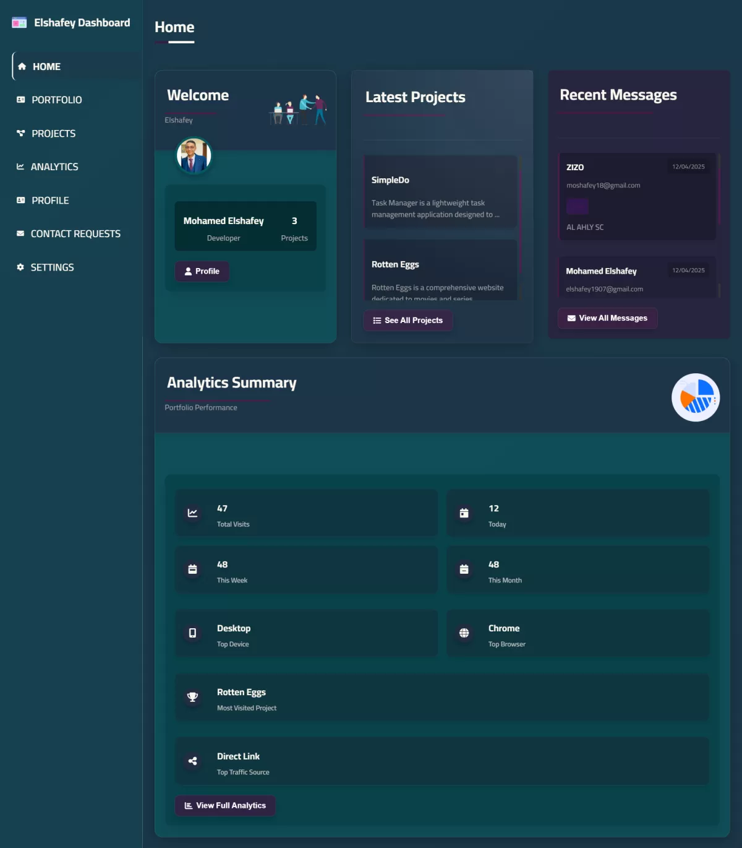Viewport: 742px width, 848px height.
Task: Open the ZIZO message card
Action: [638, 196]
